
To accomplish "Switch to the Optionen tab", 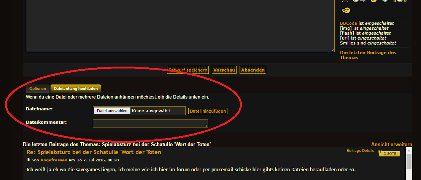I will (38, 88).
